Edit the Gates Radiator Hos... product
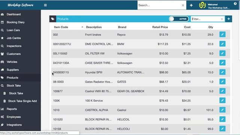 (x=222, y=82)
